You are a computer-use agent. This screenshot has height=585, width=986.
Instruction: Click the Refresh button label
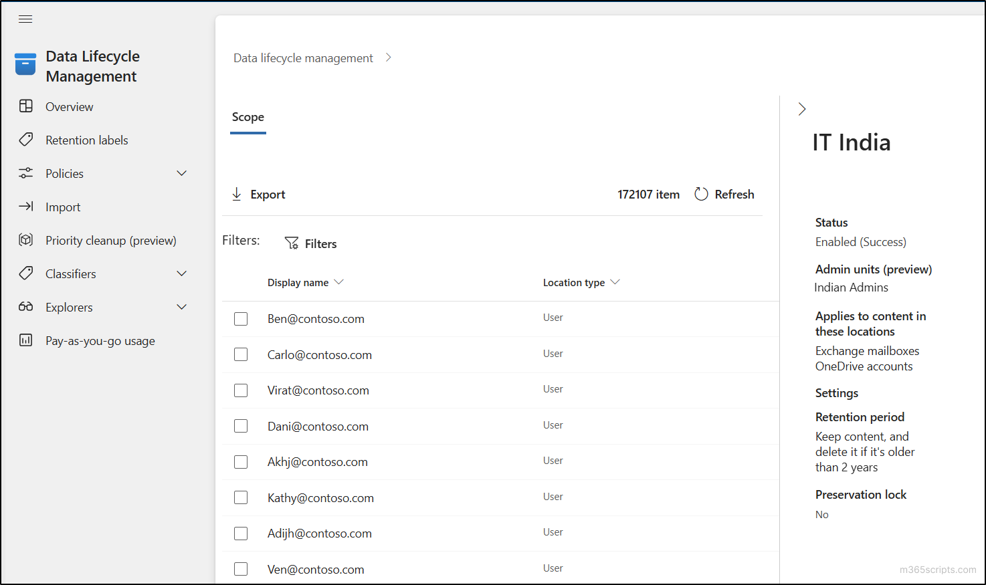[x=734, y=195]
